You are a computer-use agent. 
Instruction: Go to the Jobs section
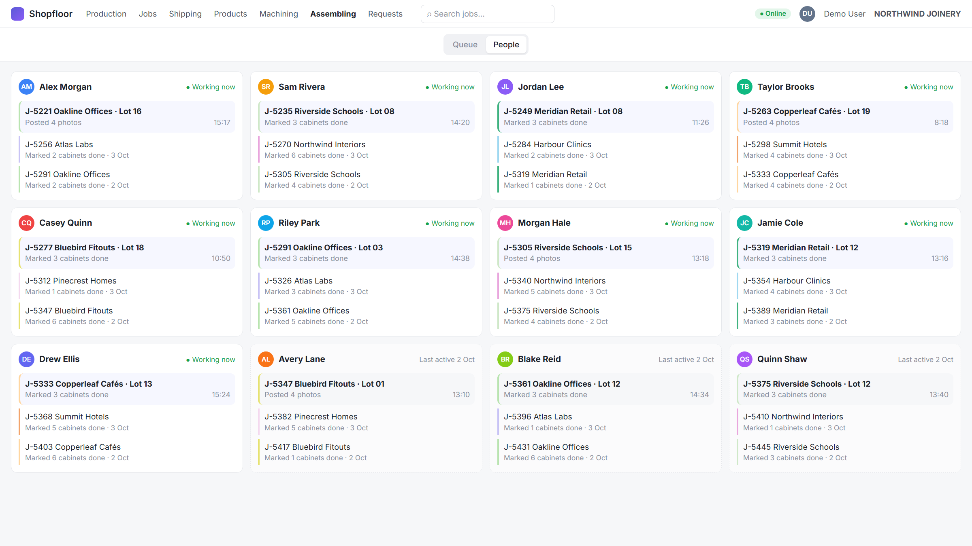147,14
